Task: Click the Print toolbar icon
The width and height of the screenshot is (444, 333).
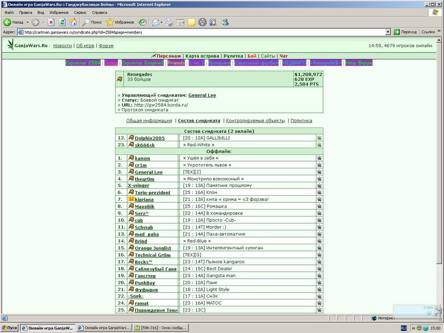Action: pos(169,22)
